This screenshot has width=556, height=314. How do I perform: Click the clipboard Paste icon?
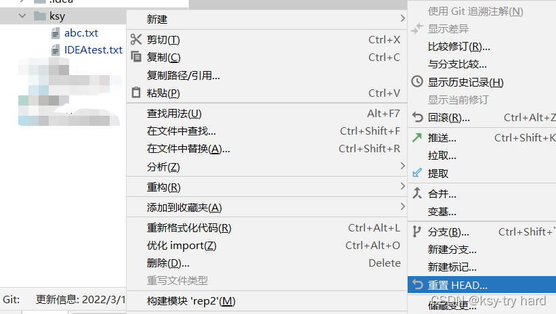tap(136, 93)
